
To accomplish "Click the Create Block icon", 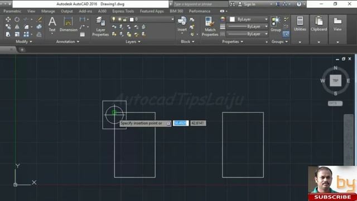I will 192,20.
